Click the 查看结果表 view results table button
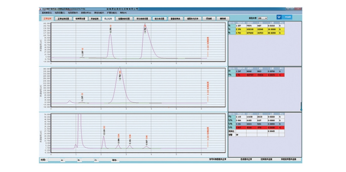 (x=175, y=19)
